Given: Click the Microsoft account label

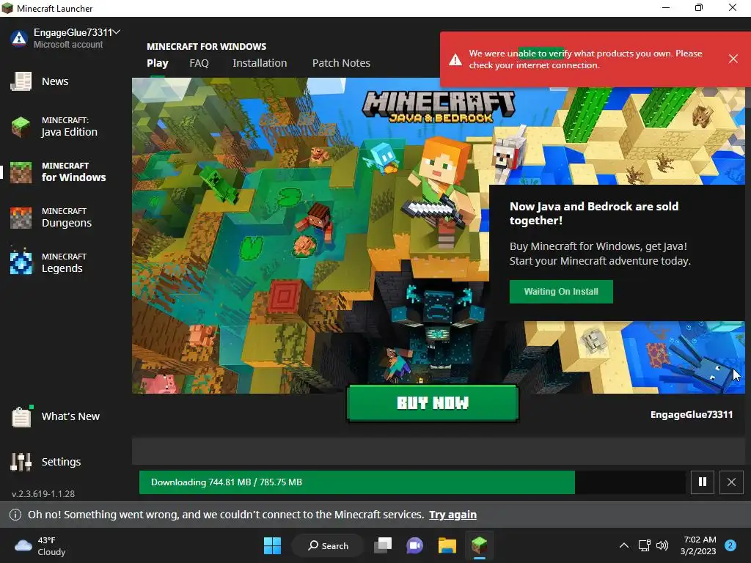Looking at the screenshot, I should click(68, 45).
